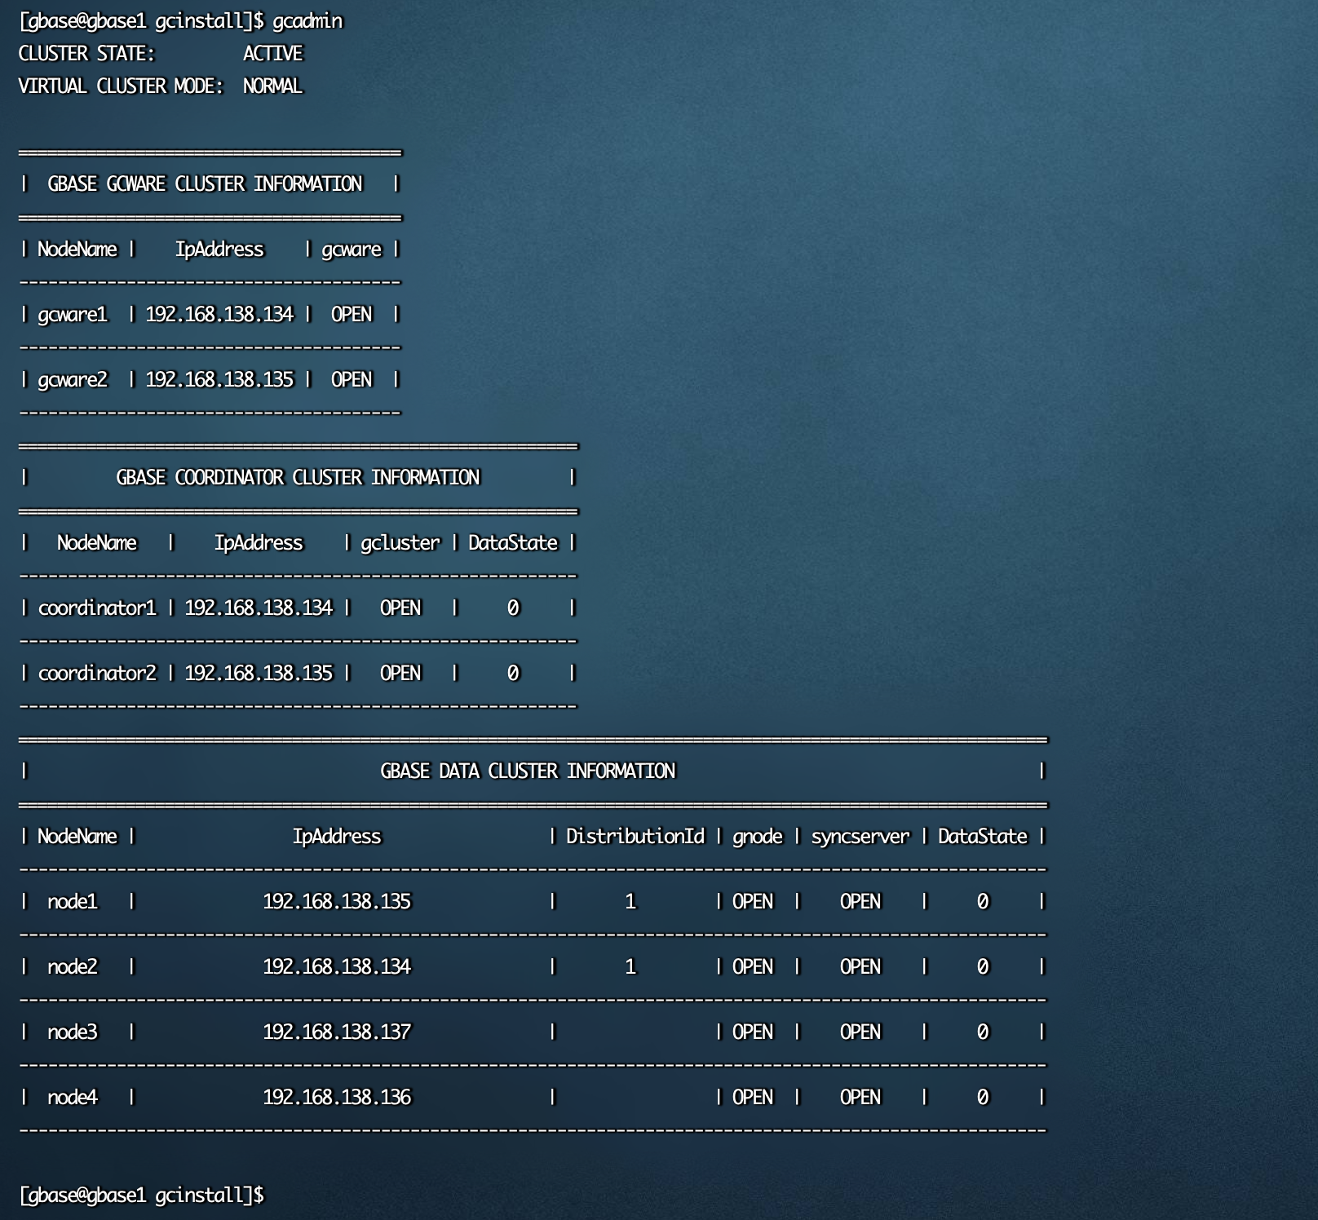
Task: Click the gnode column header
Action: coord(758,837)
